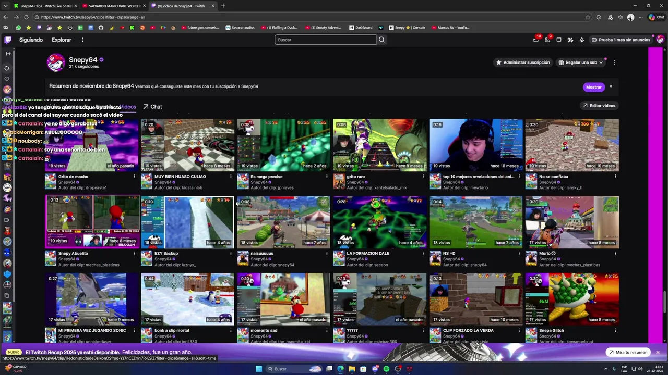Open Prime loot crown icon with 19 badge

tap(536, 40)
